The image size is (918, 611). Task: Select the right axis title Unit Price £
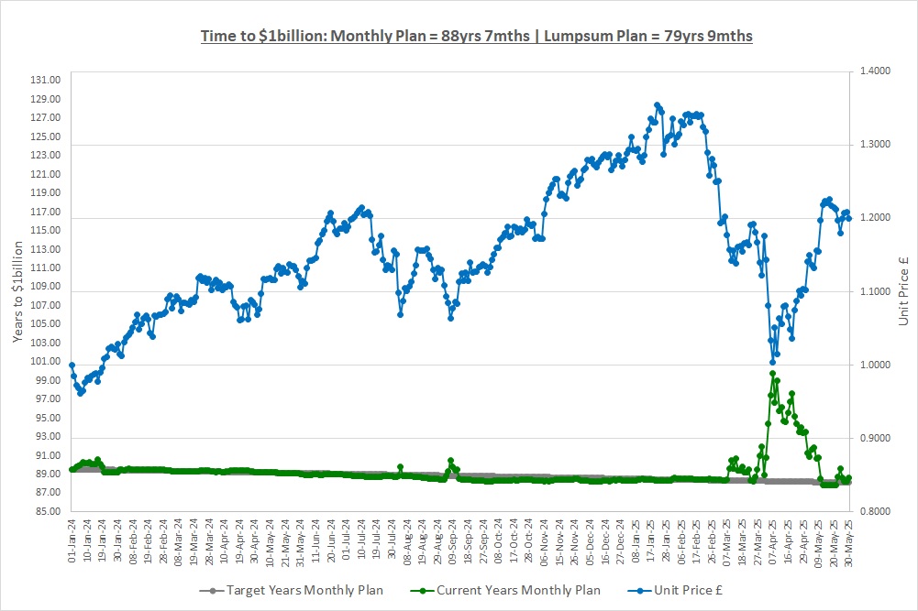(x=902, y=290)
